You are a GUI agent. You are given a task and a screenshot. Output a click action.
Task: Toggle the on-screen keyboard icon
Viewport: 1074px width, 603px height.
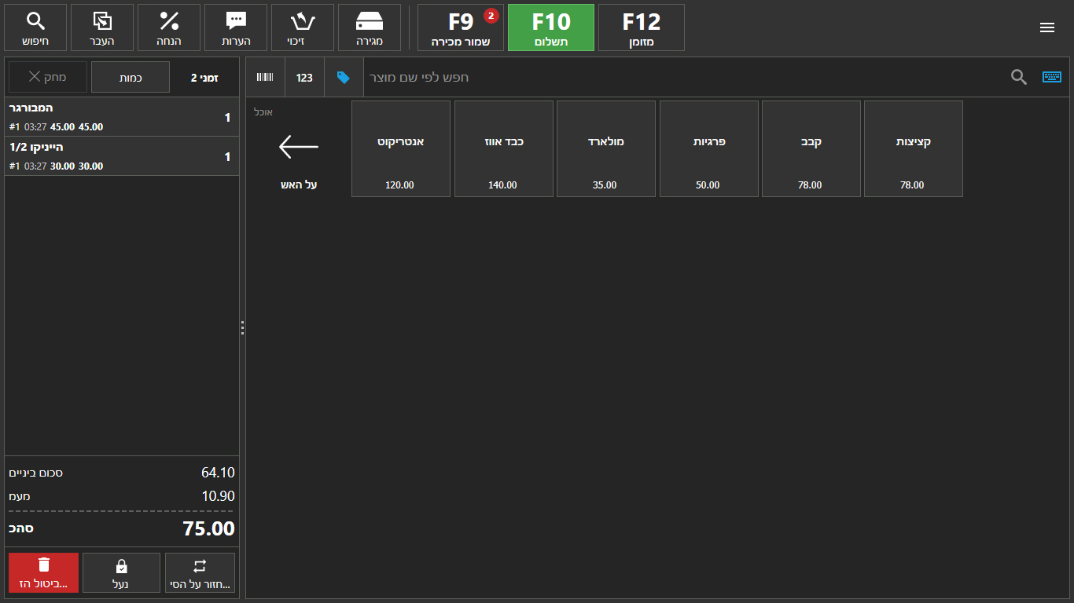coord(1051,77)
